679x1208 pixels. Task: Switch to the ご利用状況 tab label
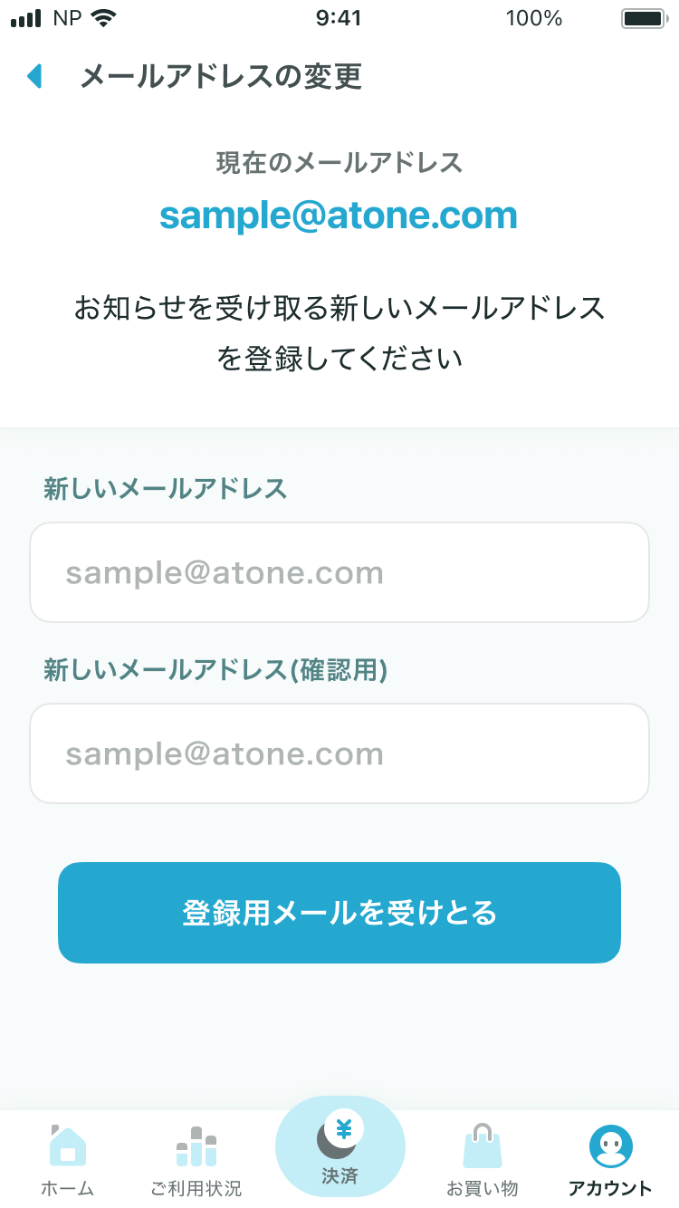pyautogui.click(x=196, y=1188)
